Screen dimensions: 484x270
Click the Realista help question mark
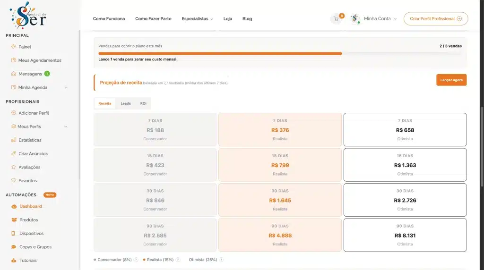[178, 260]
